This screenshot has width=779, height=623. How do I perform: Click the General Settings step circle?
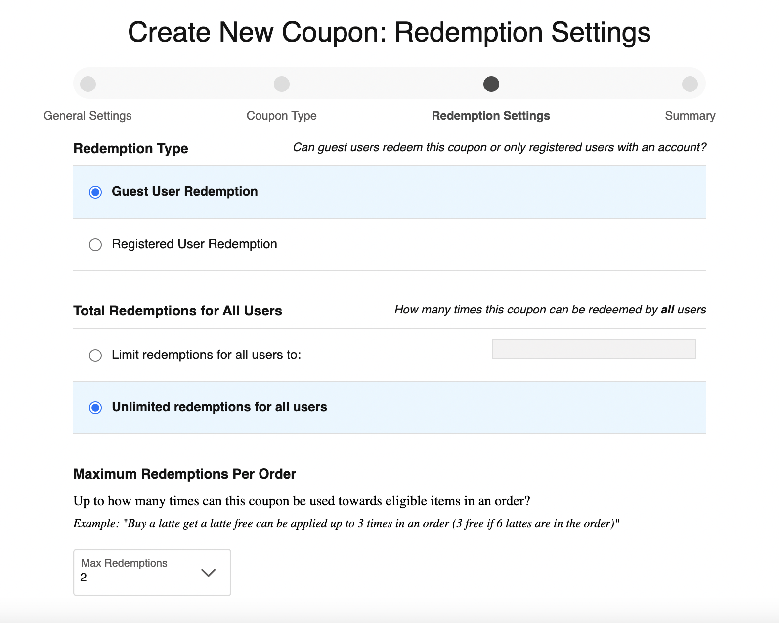pyautogui.click(x=88, y=84)
